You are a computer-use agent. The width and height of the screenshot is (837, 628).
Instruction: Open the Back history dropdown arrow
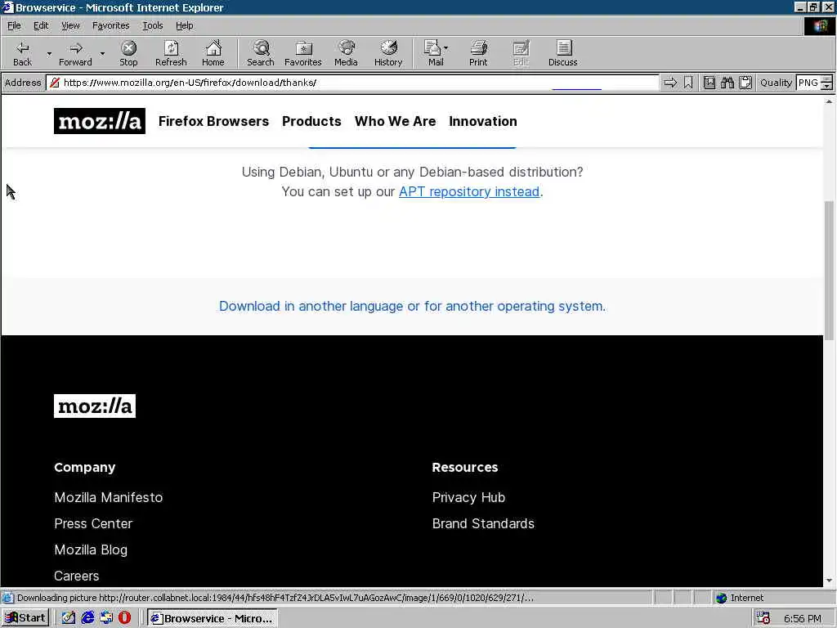click(x=49, y=53)
